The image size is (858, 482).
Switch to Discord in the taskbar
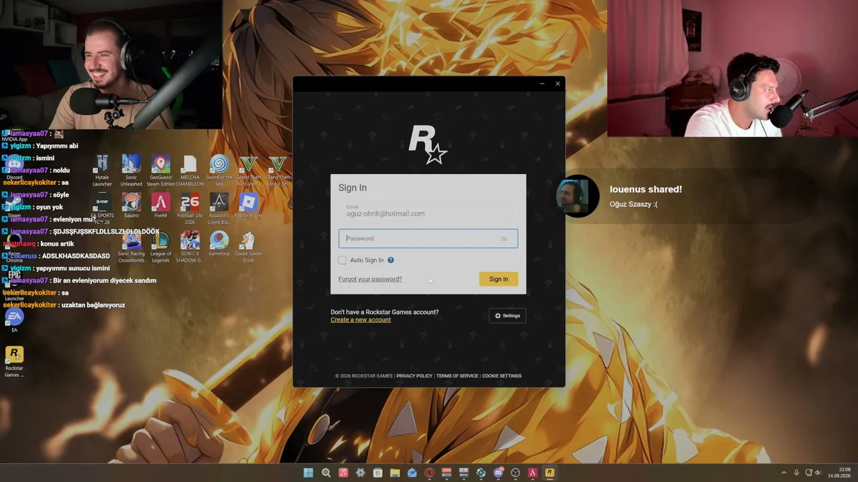click(x=498, y=473)
